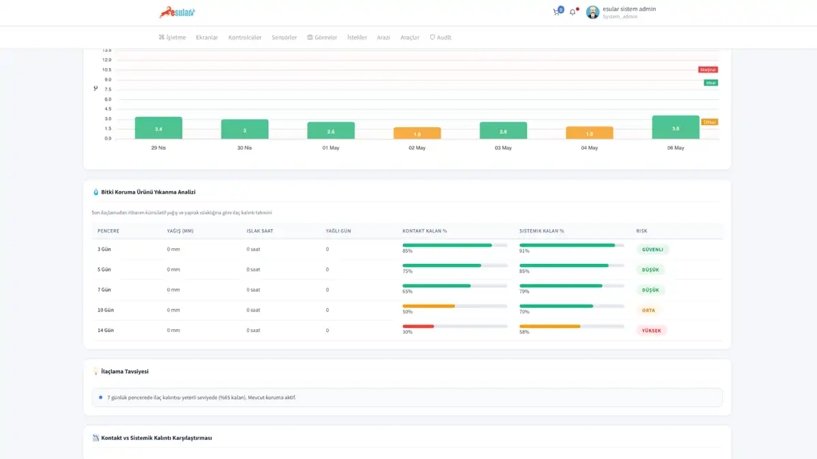Open the Görevler menu

[322, 37]
